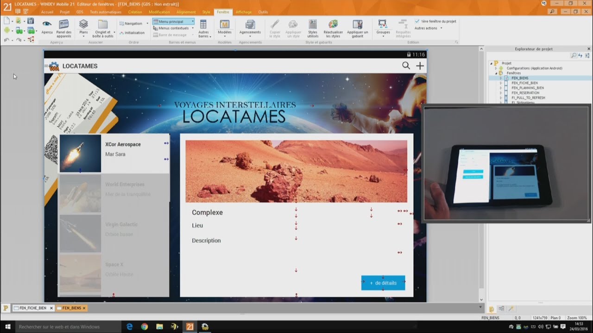Click Réactualiser les styles palette icon
Viewport: 593px width, 333px height.
[333, 24]
